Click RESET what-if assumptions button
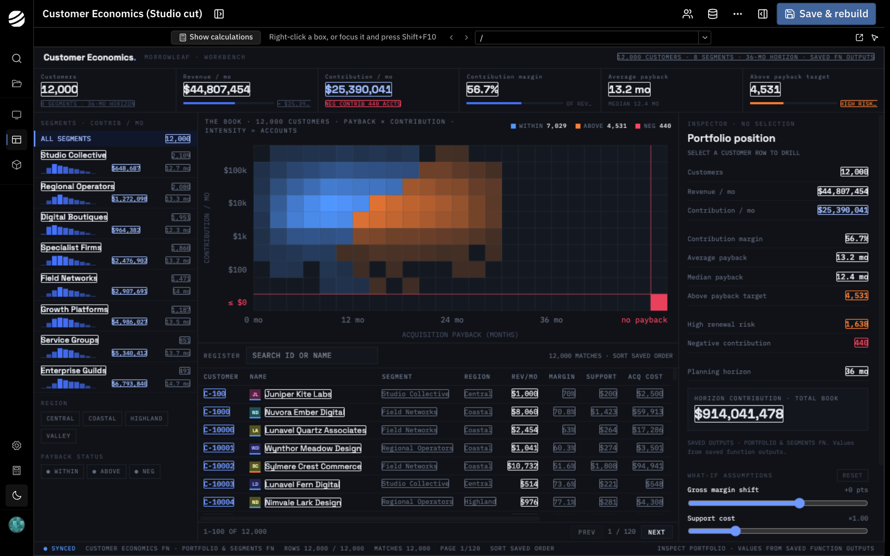The width and height of the screenshot is (890, 556). 852,475
